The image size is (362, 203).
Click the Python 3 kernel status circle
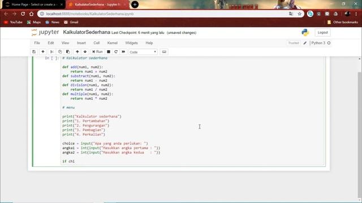329,43
